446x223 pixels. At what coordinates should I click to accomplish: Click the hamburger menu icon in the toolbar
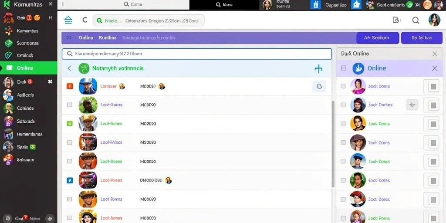68,20
